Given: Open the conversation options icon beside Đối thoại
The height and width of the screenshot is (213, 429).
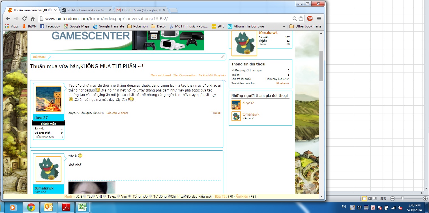Looking at the screenshot, I should (223, 57).
